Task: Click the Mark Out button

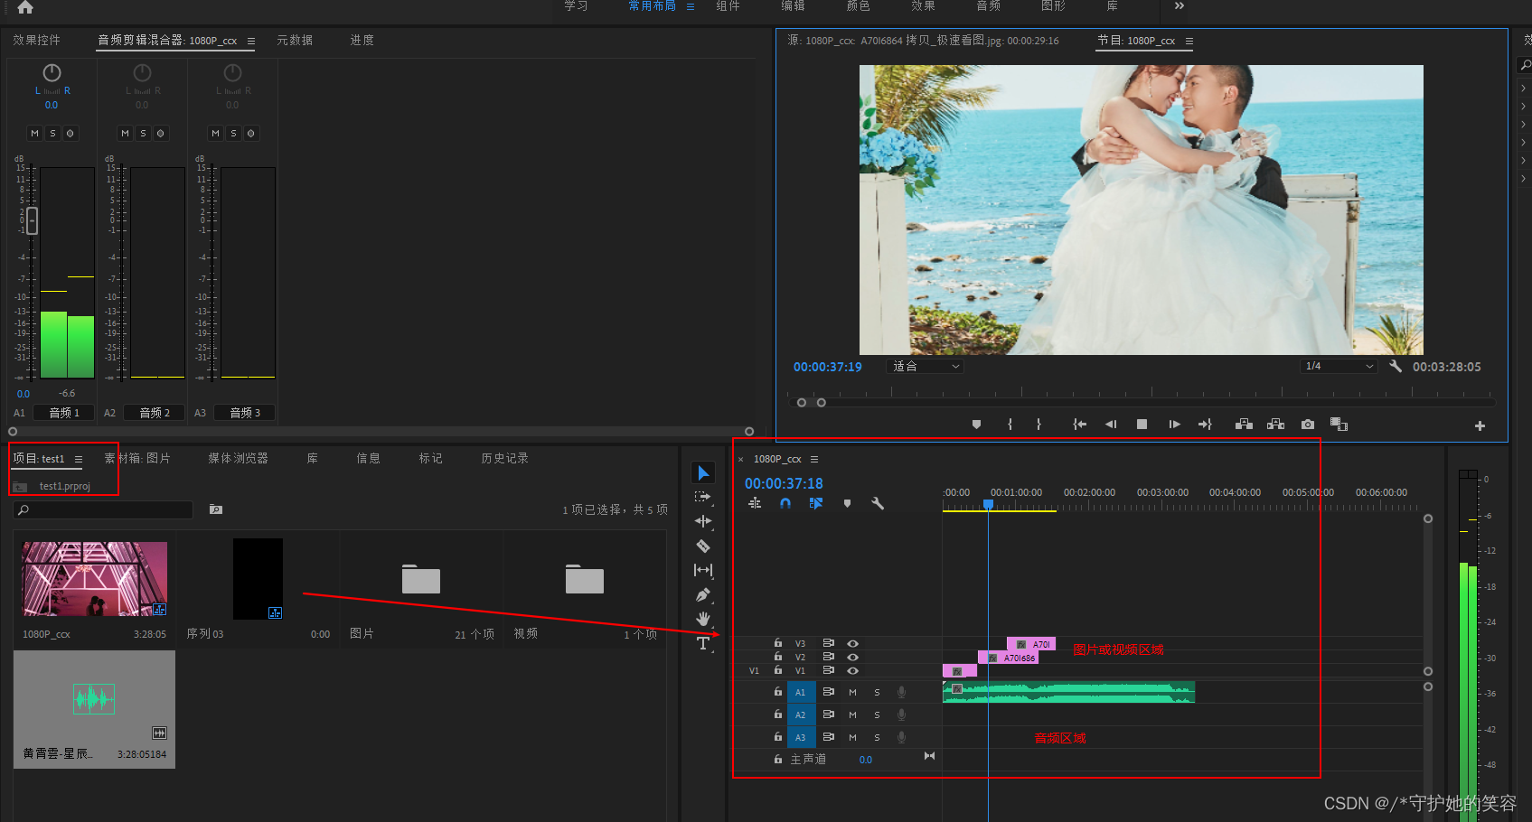Action: click(x=1039, y=425)
